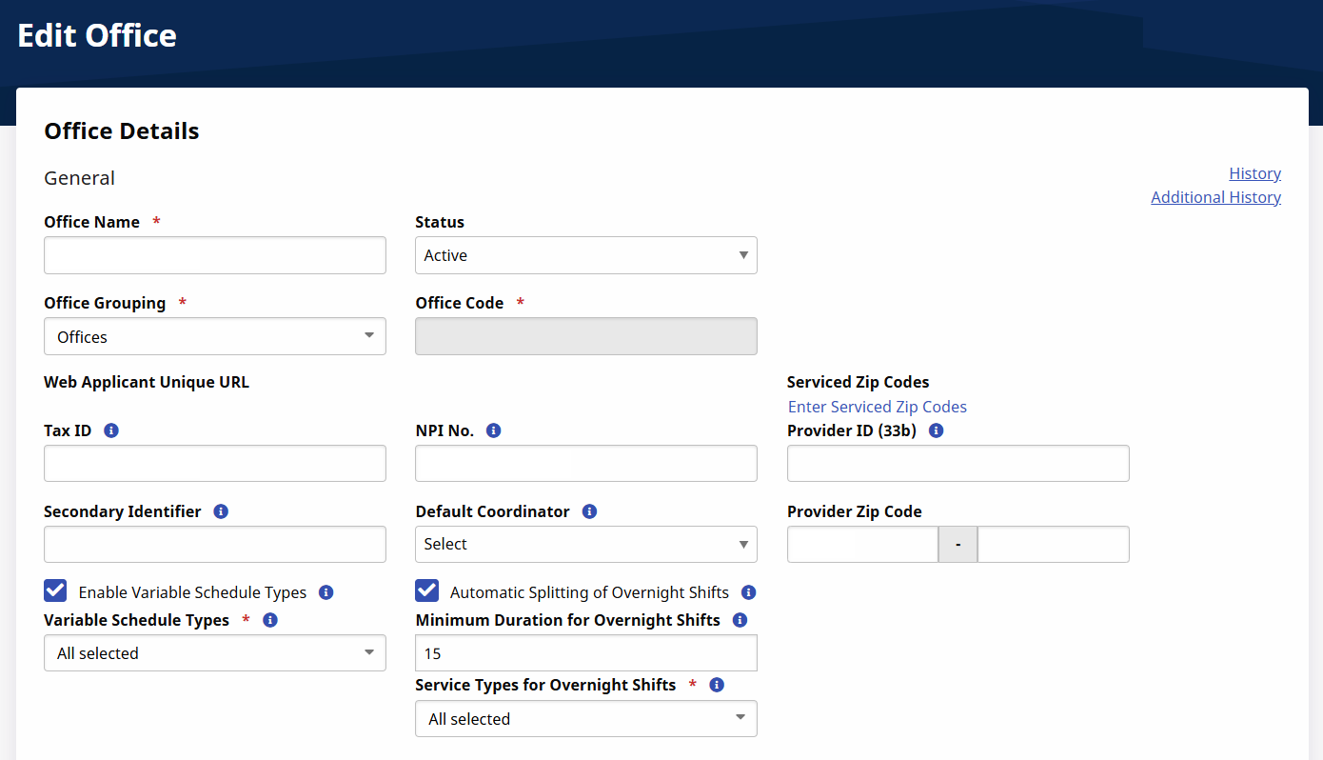Open the Additional History link
This screenshot has width=1323, height=760.
pyautogui.click(x=1215, y=197)
